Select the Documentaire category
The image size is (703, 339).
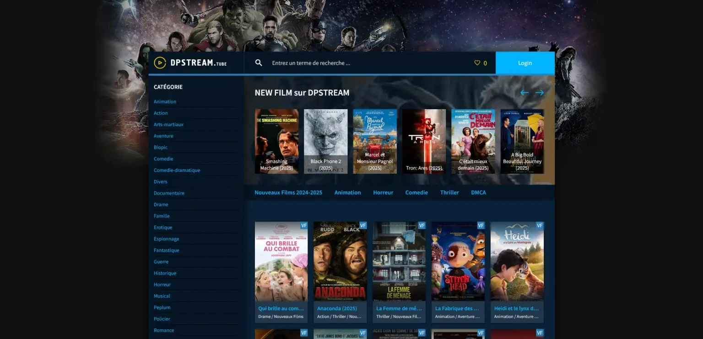pyautogui.click(x=169, y=193)
